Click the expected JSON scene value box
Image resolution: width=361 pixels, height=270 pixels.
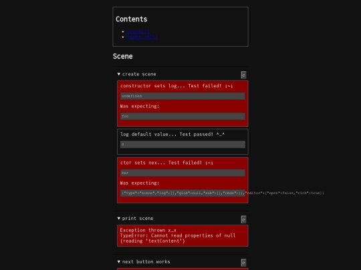click(183, 193)
